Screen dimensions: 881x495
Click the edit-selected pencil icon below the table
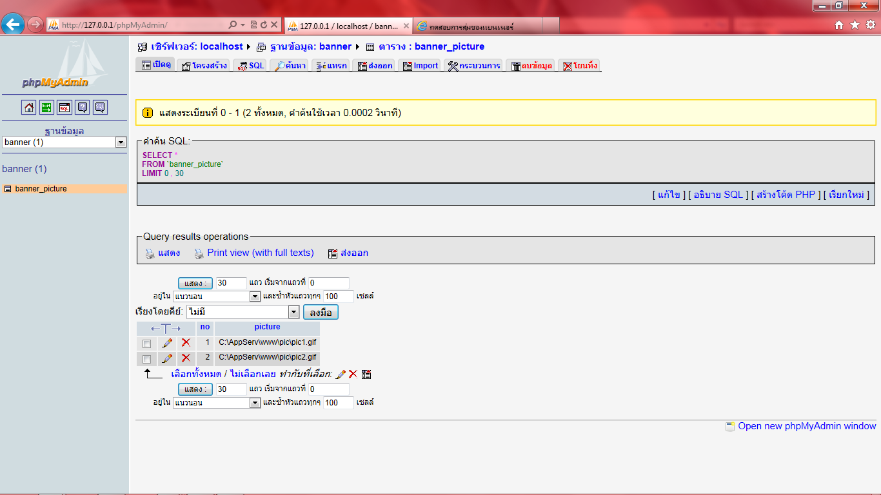click(x=341, y=374)
